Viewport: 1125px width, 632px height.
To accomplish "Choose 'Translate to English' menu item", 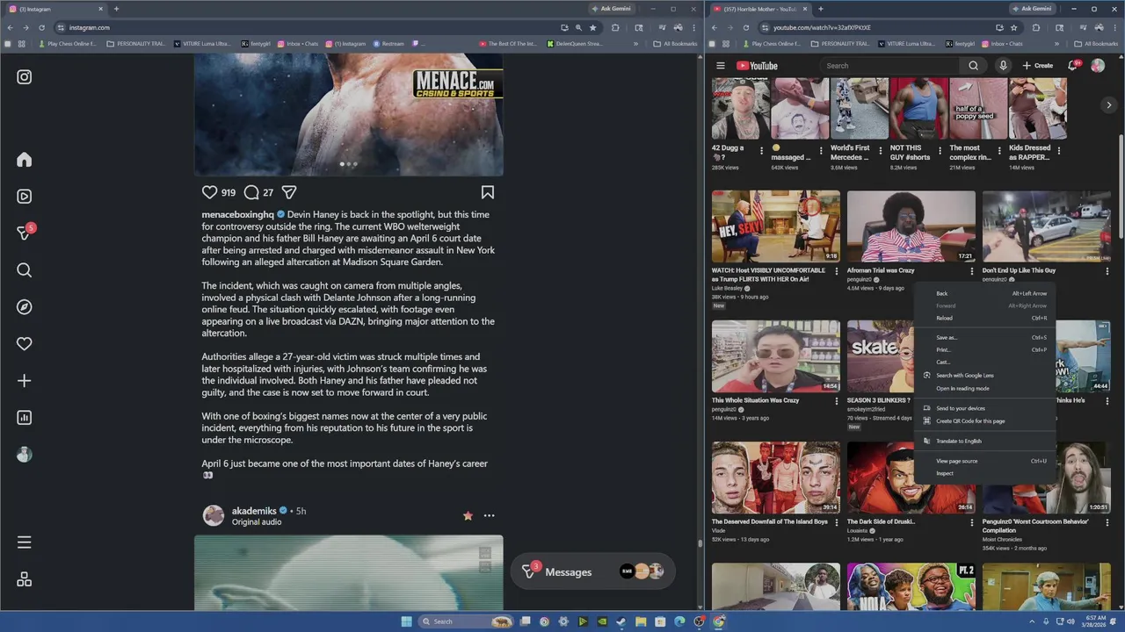I will 984,441.
